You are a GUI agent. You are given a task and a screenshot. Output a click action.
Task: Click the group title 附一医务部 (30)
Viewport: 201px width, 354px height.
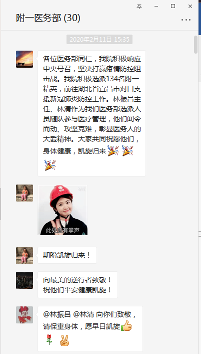tap(48, 18)
